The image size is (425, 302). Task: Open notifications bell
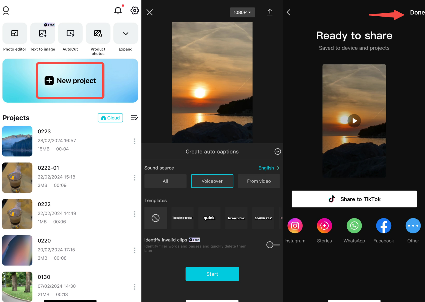pyautogui.click(x=118, y=10)
